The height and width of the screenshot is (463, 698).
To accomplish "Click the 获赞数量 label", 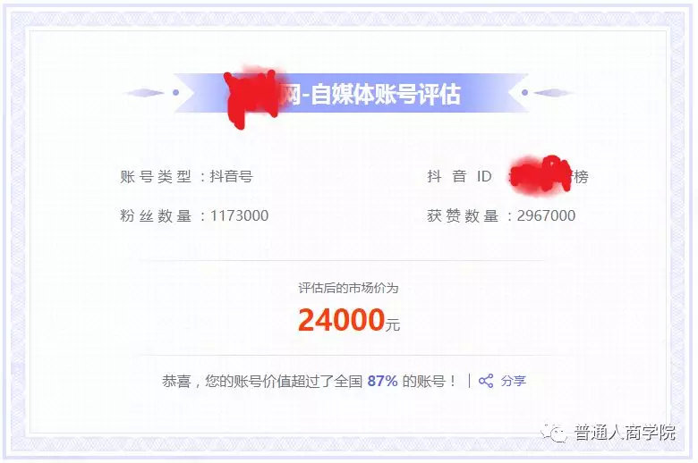I will 463,215.
